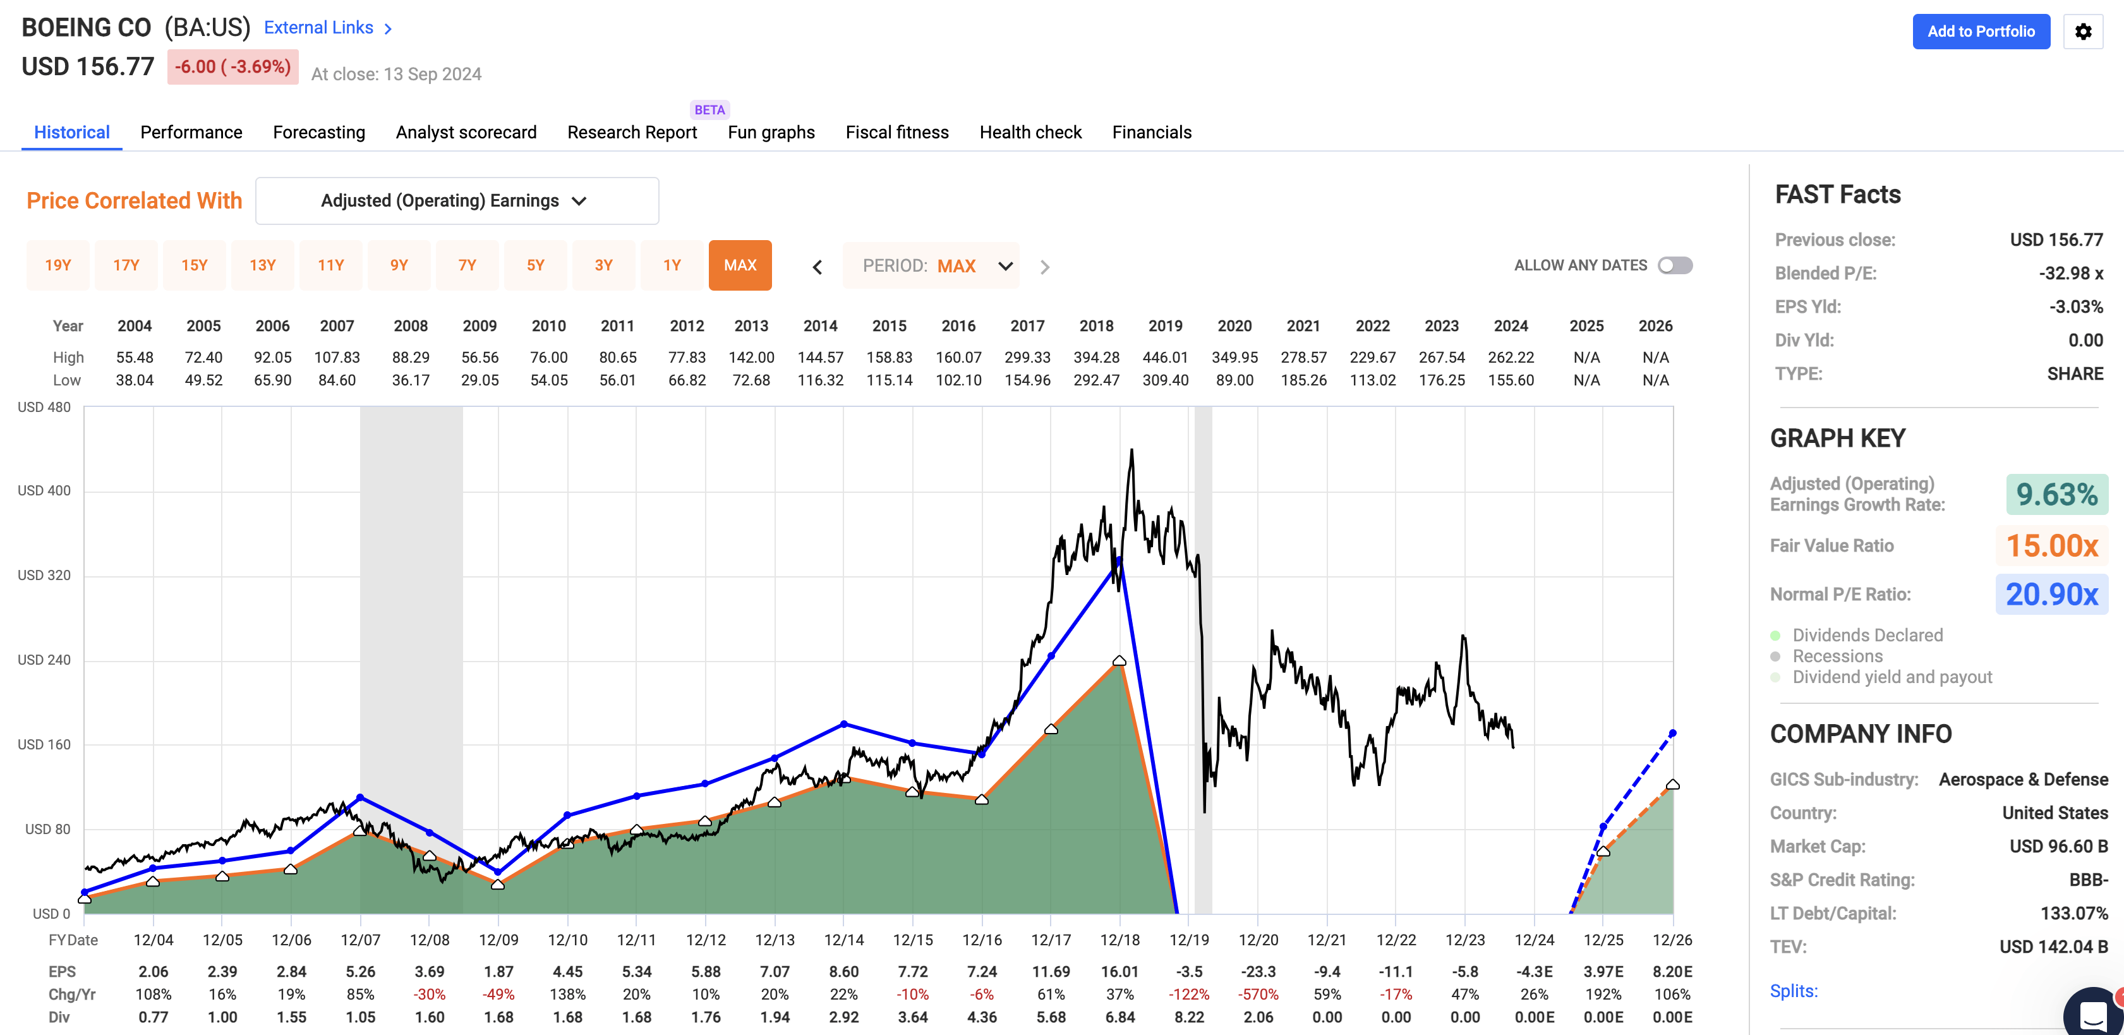This screenshot has height=1035, width=2124.
Task: Select the 7Y time range
Action: click(x=468, y=265)
